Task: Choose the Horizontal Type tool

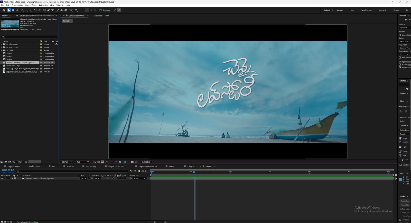Action: click(53, 10)
